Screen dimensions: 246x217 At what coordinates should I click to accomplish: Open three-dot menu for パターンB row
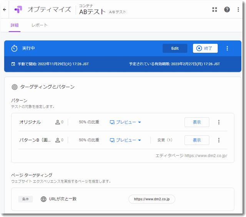tap(219, 140)
